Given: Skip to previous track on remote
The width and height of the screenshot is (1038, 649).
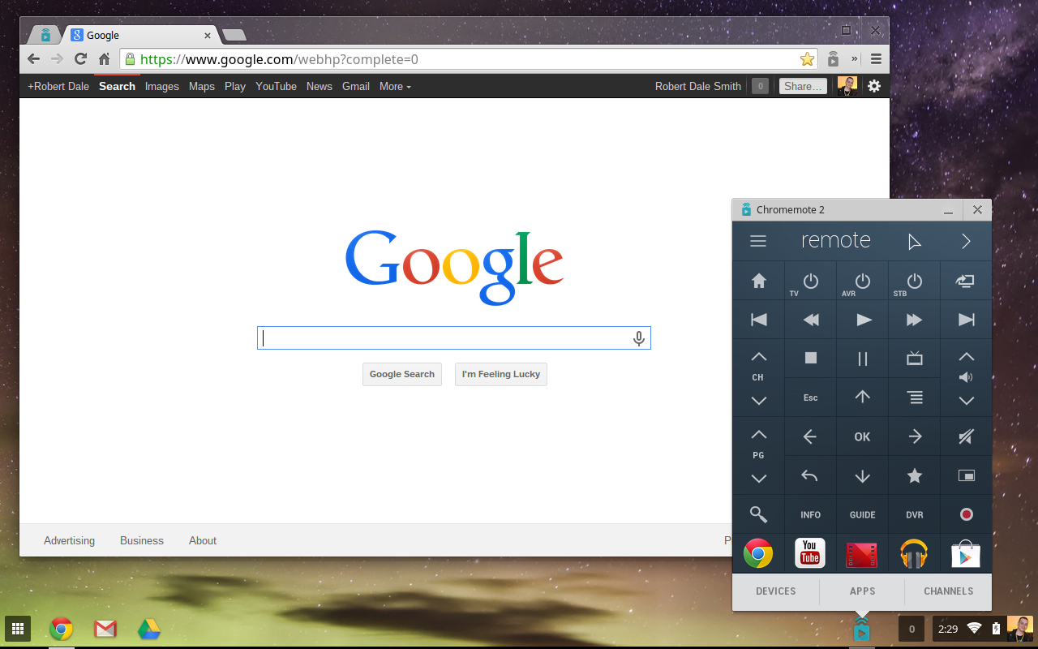Looking at the screenshot, I should [x=759, y=320].
